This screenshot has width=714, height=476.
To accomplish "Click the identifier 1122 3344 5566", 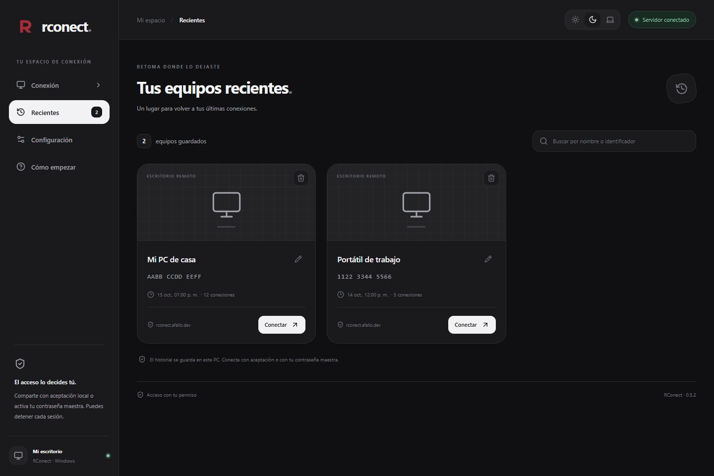I will pyautogui.click(x=364, y=277).
